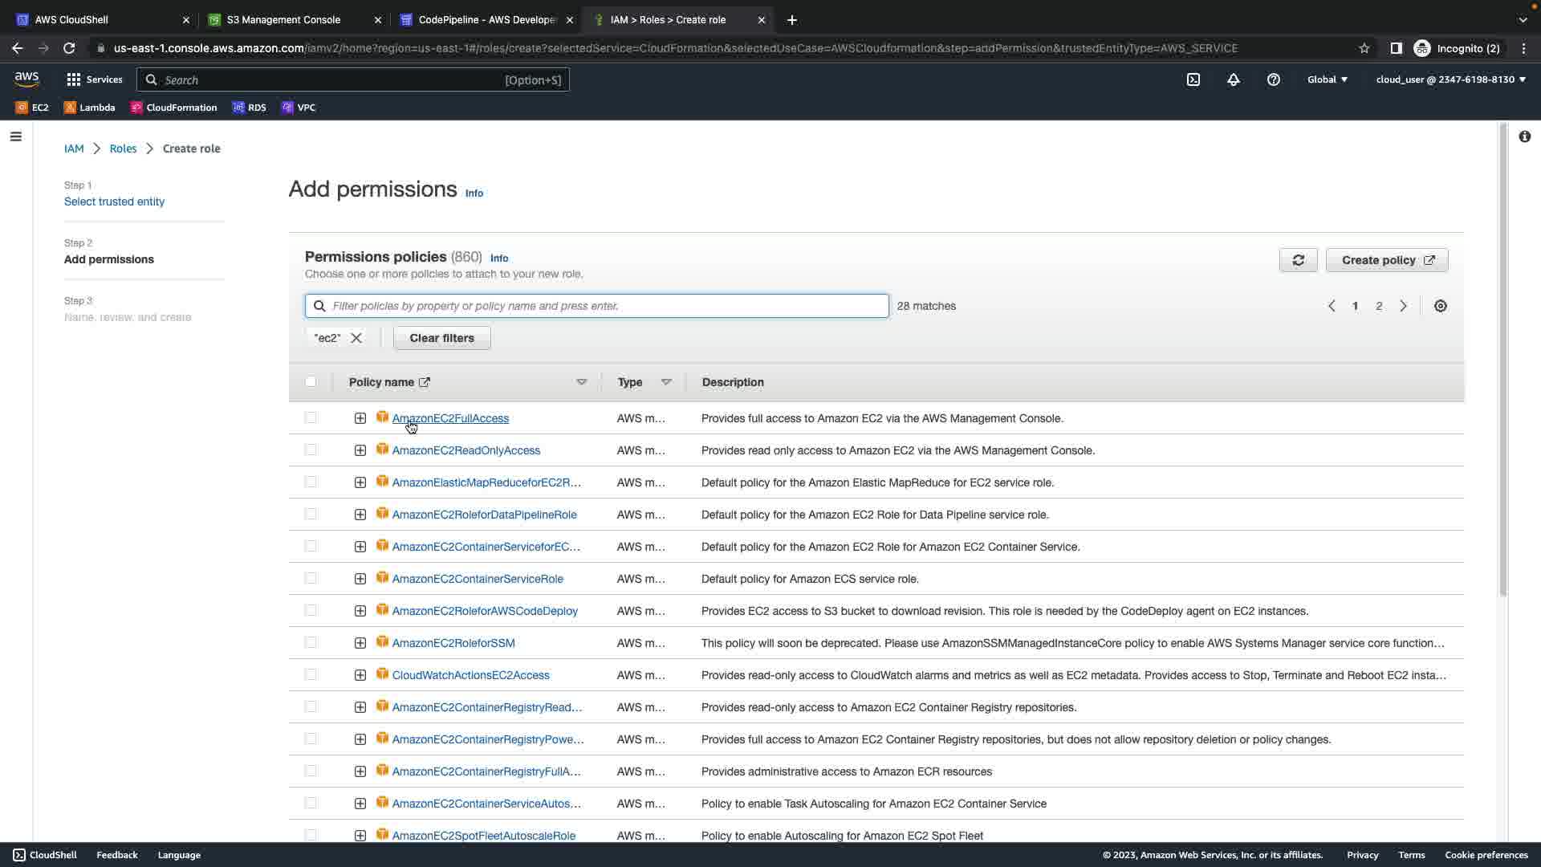This screenshot has width=1541, height=867.
Task: Select the AmazonEC2ReadOnlyAccess checkbox
Action: 311,450
